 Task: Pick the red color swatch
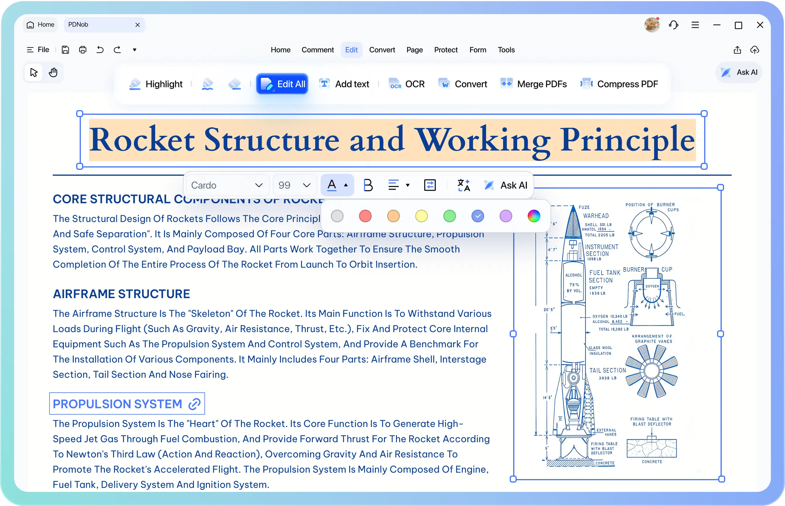(365, 216)
